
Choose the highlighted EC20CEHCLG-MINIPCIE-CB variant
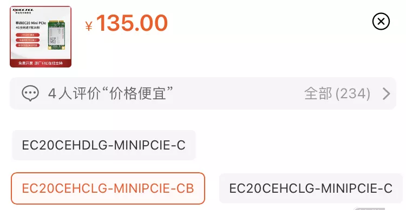point(108,188)
